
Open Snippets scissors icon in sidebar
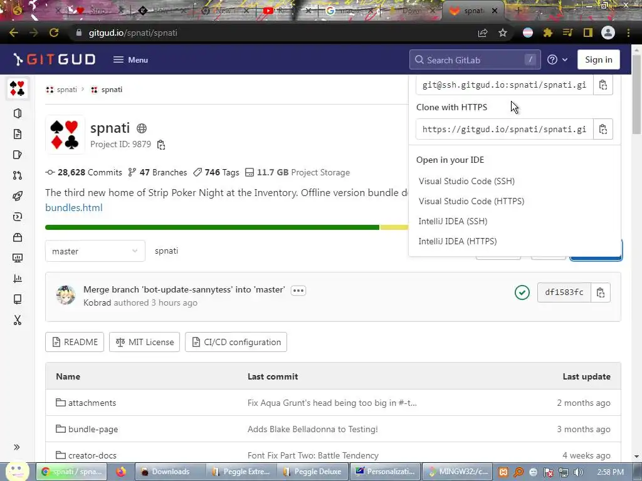17,320
